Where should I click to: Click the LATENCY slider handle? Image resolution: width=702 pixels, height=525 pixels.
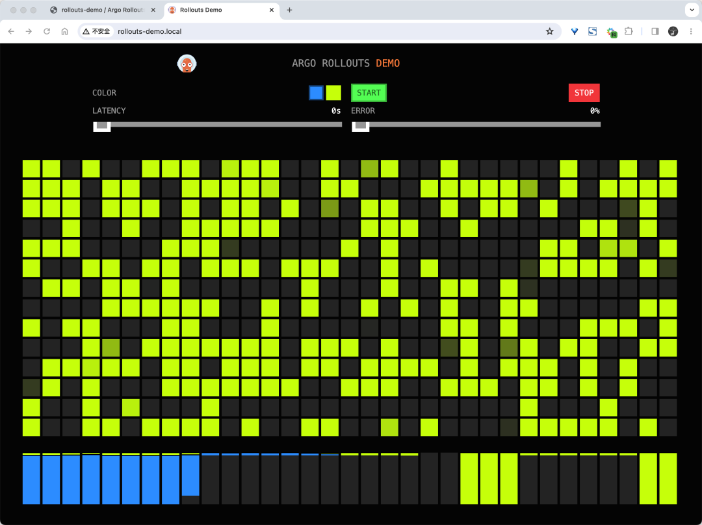point(102,126)
